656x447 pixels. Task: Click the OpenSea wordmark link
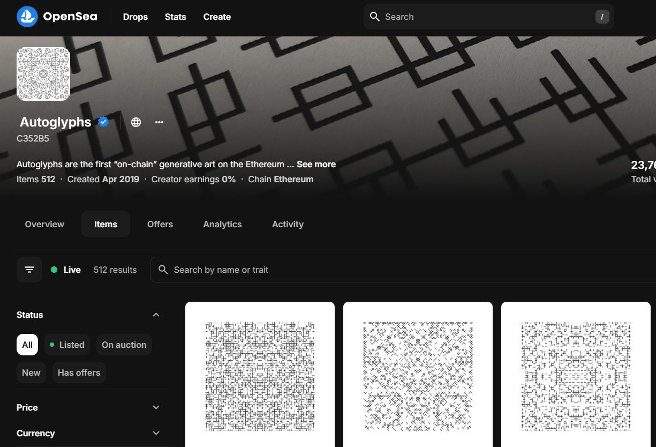[x=70, y=17]
